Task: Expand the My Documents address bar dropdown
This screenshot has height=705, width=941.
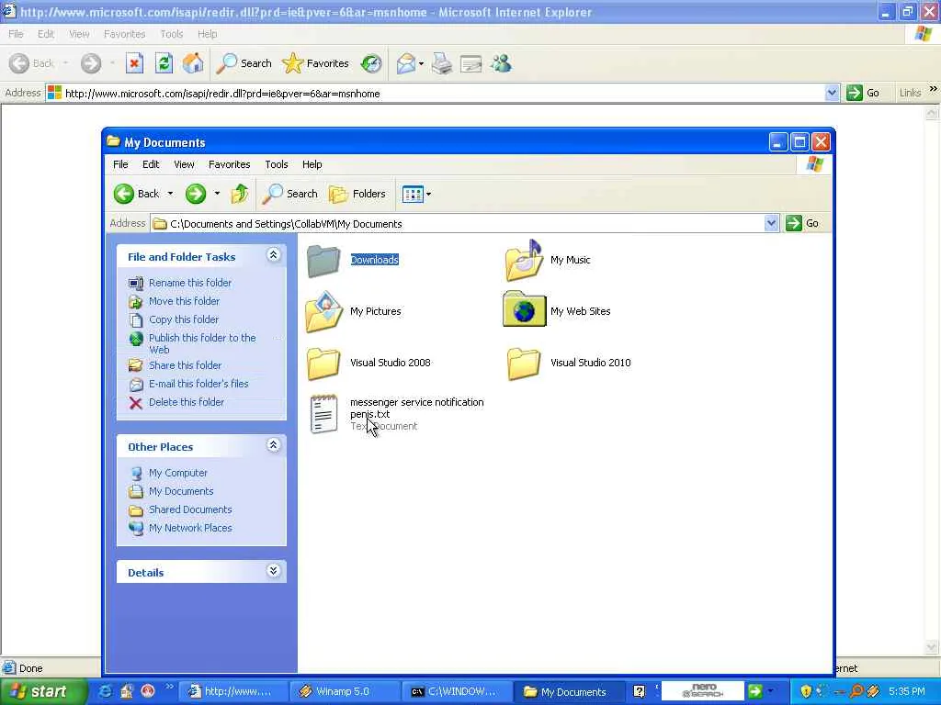Action: tap(771, 224)
